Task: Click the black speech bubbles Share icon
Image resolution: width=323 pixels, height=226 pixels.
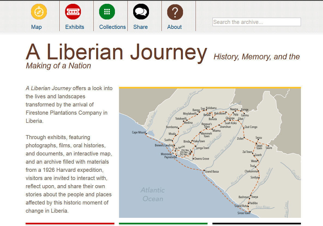Action: pyautogui.click(x=141, y=12)
